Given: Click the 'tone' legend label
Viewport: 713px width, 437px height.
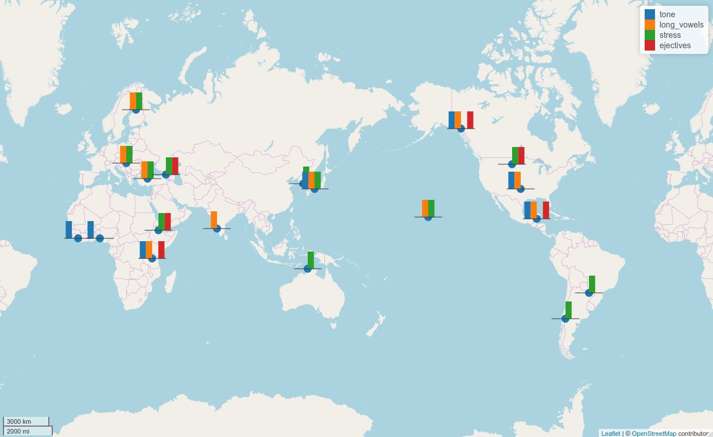Looking at the screenshot, I should tap(667, 14).
